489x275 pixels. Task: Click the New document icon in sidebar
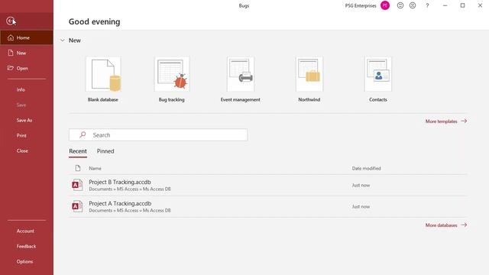coord(11,53)
